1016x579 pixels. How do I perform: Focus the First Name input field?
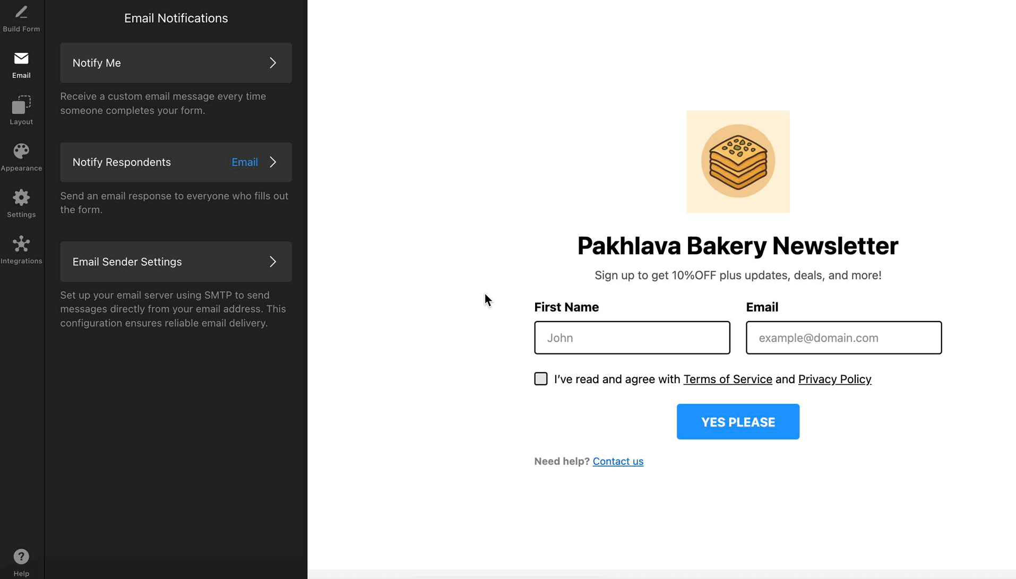click(x=632, y=338)
